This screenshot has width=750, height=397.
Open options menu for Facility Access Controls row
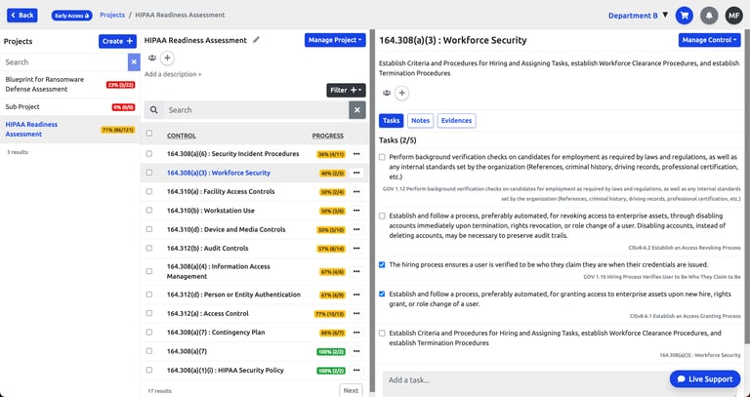click(x=356, y=191)
